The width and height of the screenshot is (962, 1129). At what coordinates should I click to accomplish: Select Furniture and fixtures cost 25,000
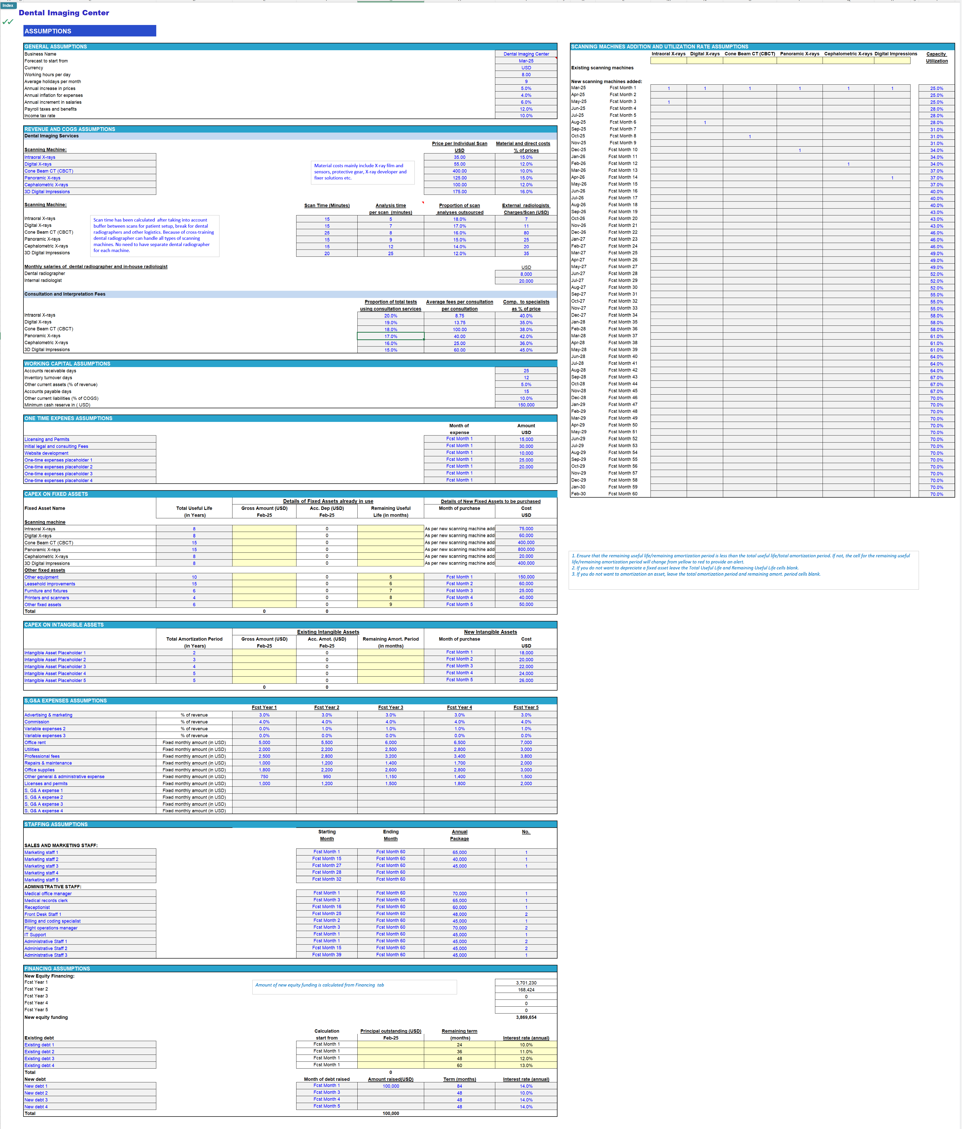coord(526,591)
